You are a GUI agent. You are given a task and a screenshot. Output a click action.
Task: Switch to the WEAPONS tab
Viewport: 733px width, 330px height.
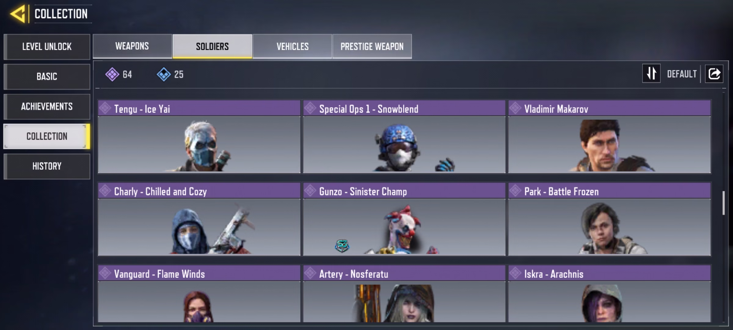[132, 46]
